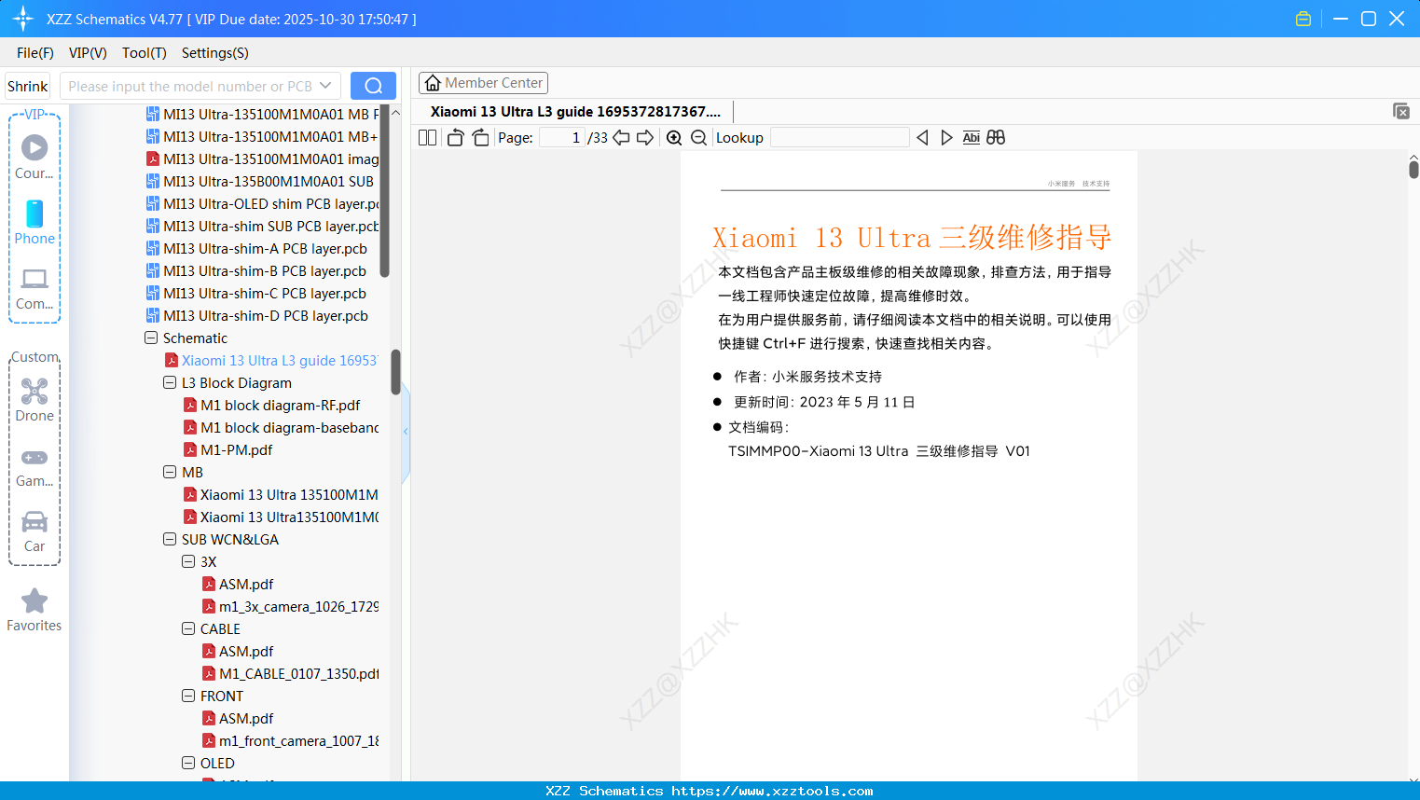Click the model number search field
The width and height of the screenshot is (1420, 800).
tap(196, 85)
